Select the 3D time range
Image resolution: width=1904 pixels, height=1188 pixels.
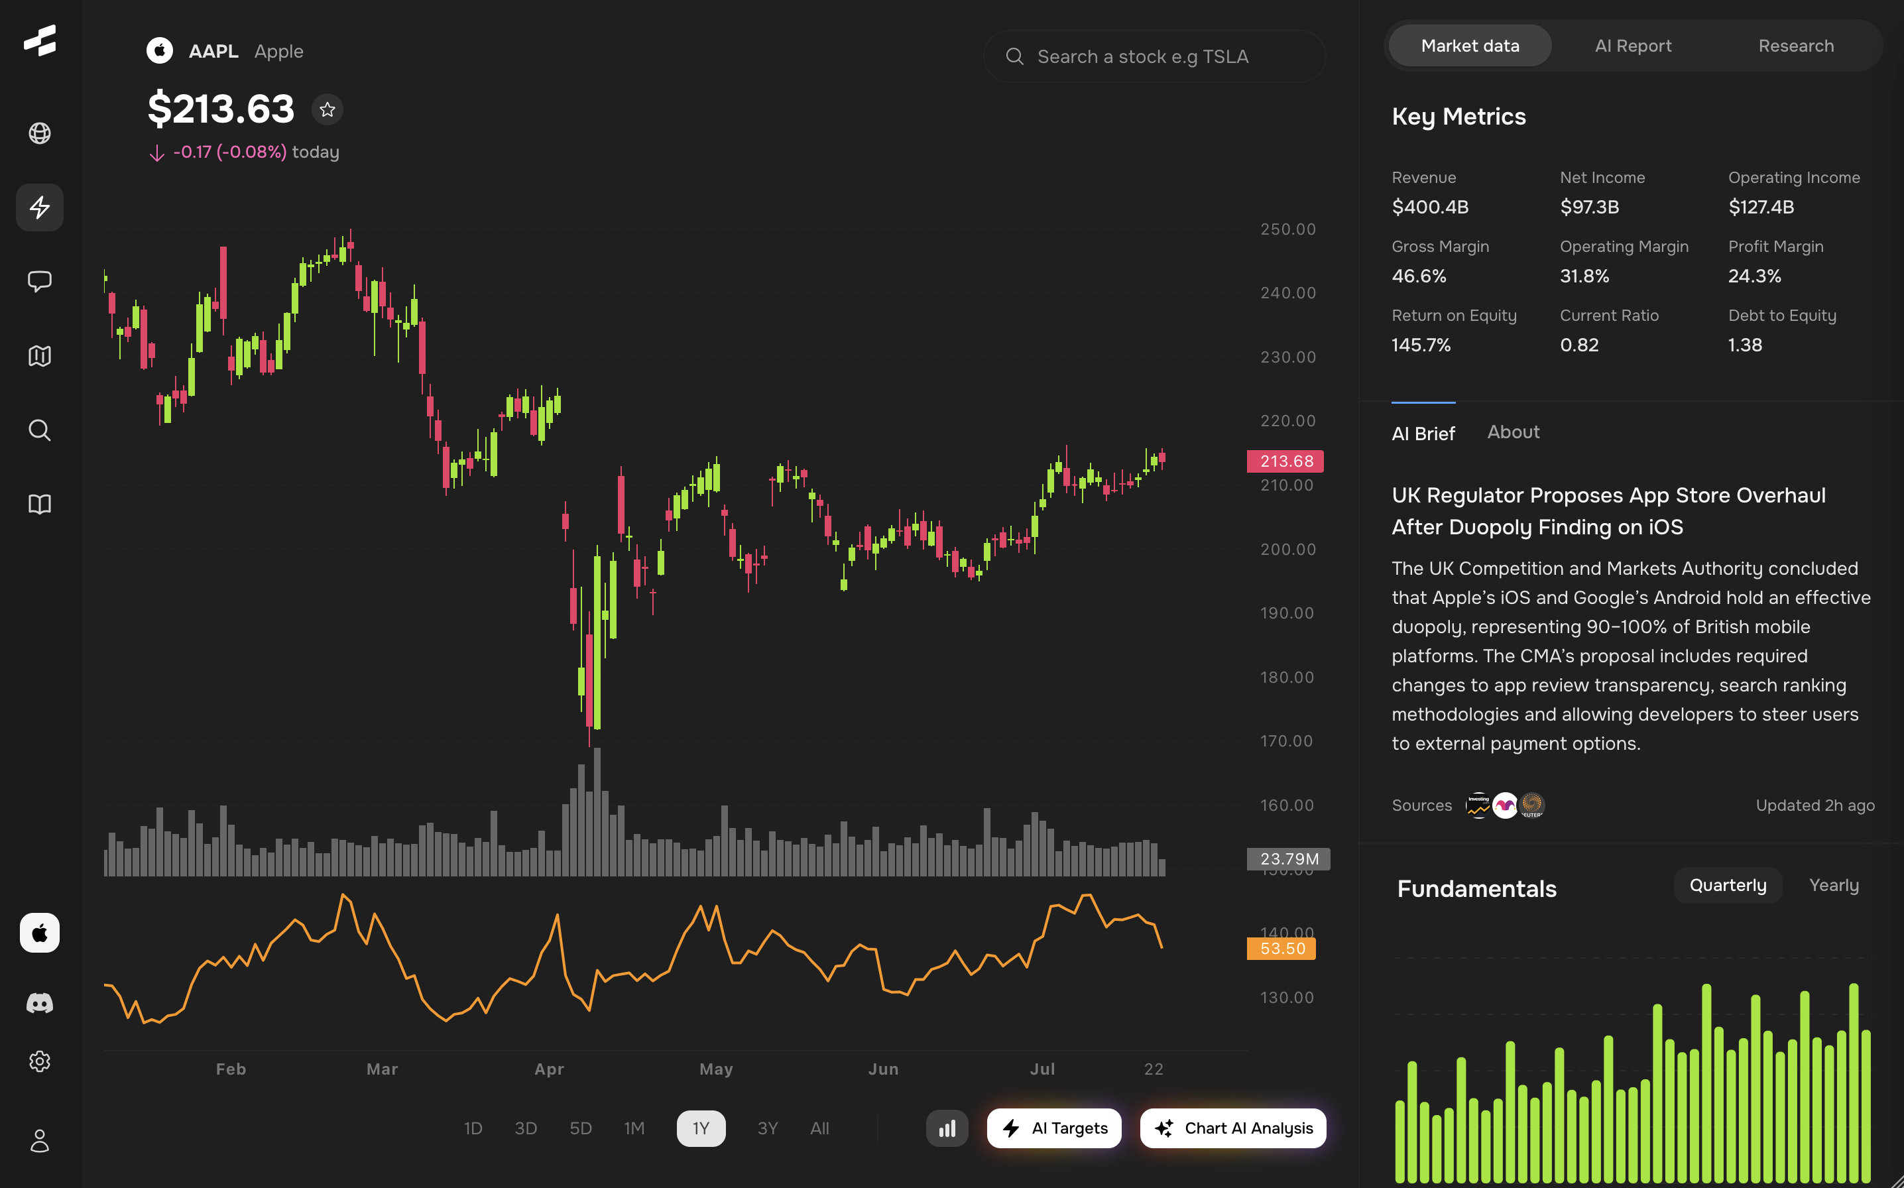(x=526, y=1128)
